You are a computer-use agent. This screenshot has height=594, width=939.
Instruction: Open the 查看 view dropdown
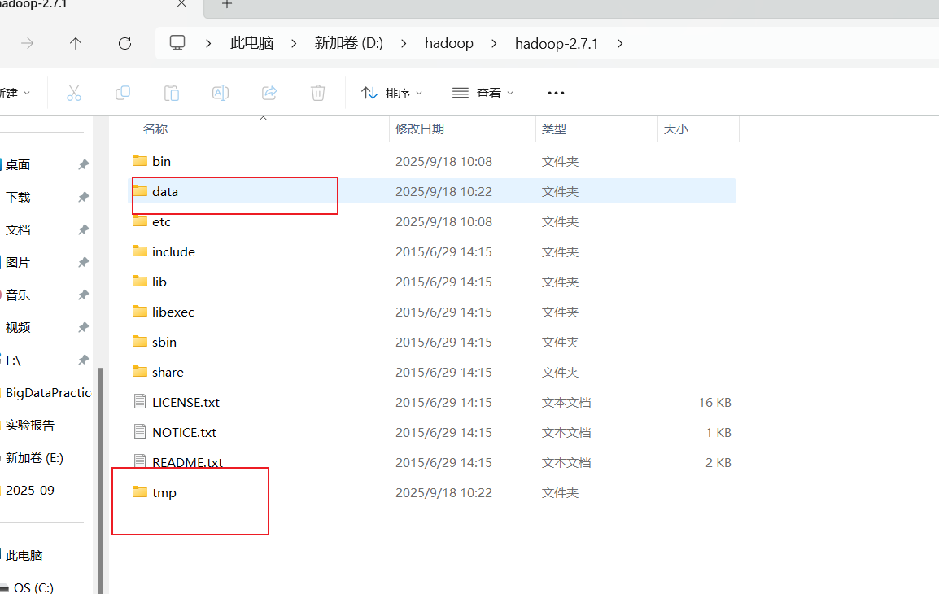483,93
